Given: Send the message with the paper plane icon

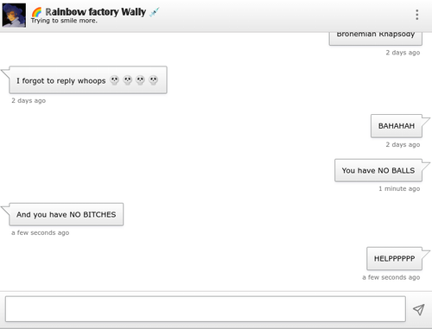Looking at the screenshot, I should pos(419,309).
